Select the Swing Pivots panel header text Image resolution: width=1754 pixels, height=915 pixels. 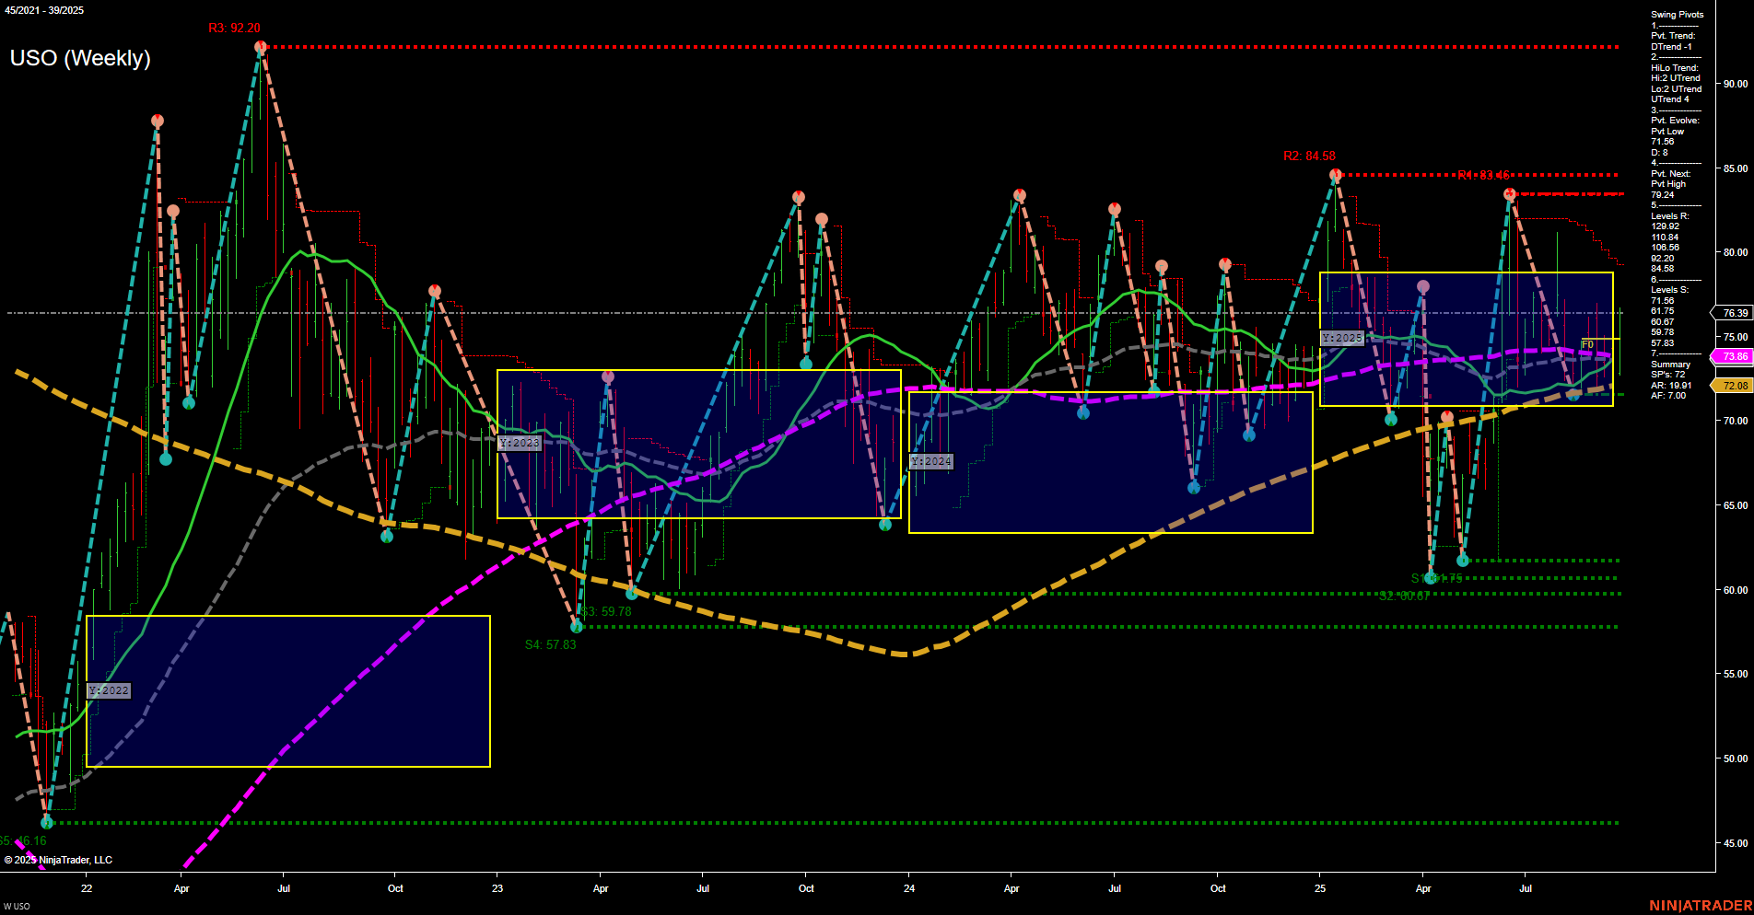click(1675, 14)
